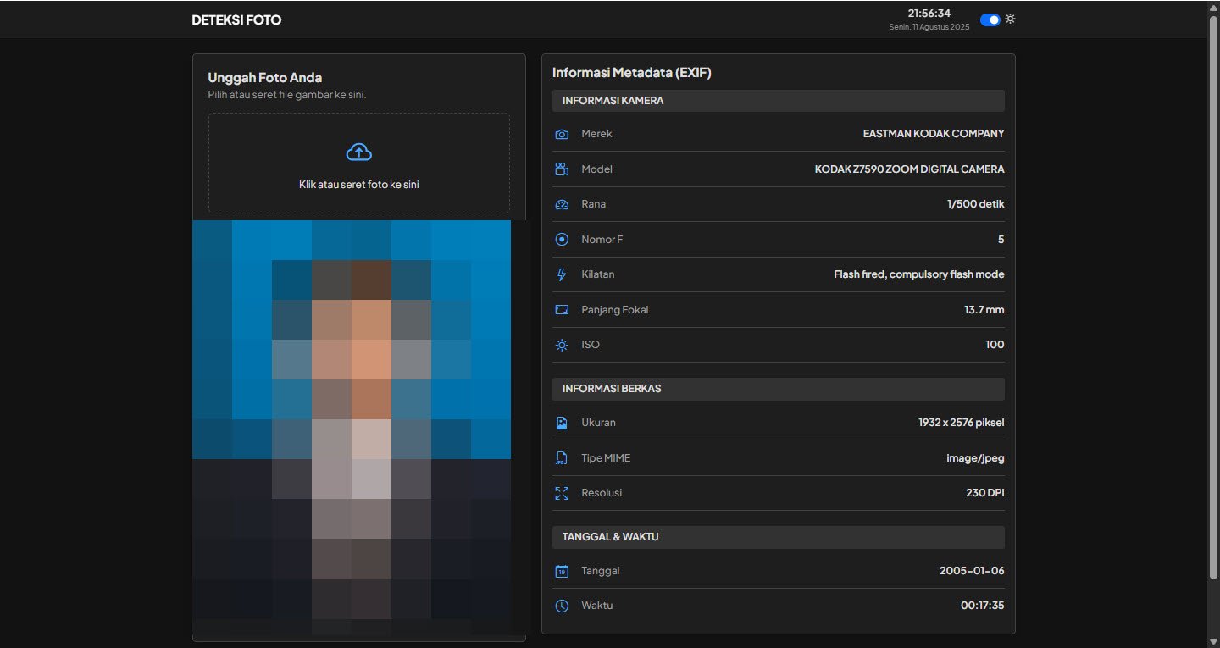Screen dimensions: 1220x648
Task: Click the file type icon beside Tipe MIME
Action: coord(562,458)
